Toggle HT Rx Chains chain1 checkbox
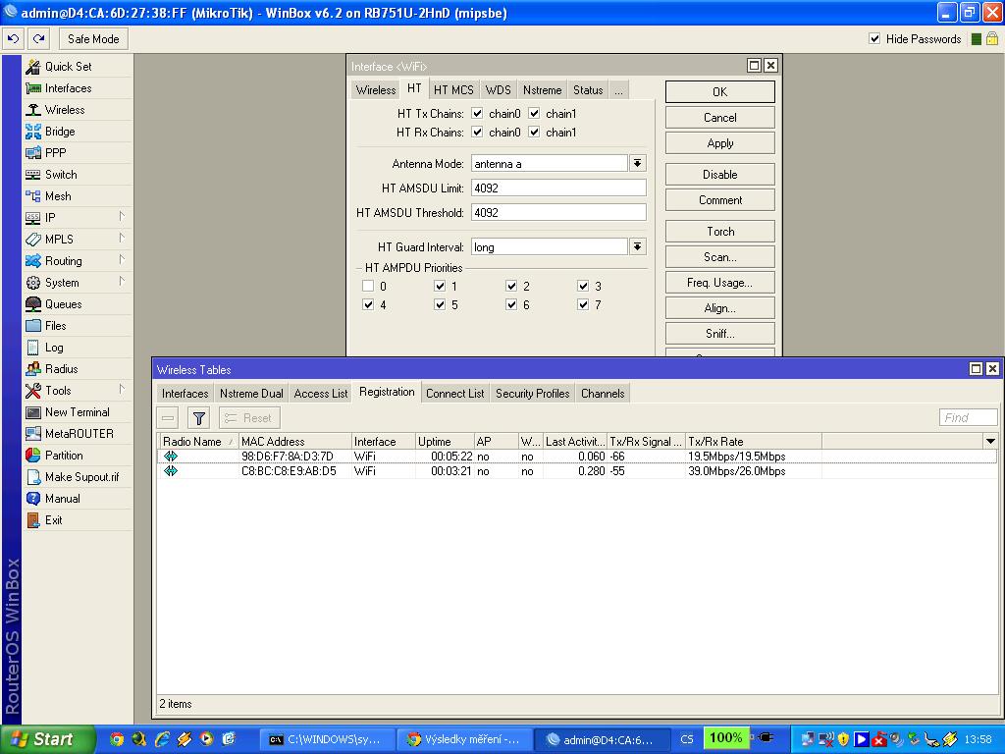Image resolution: width=1005 pixels, height=754 pixels. (534, 133)
